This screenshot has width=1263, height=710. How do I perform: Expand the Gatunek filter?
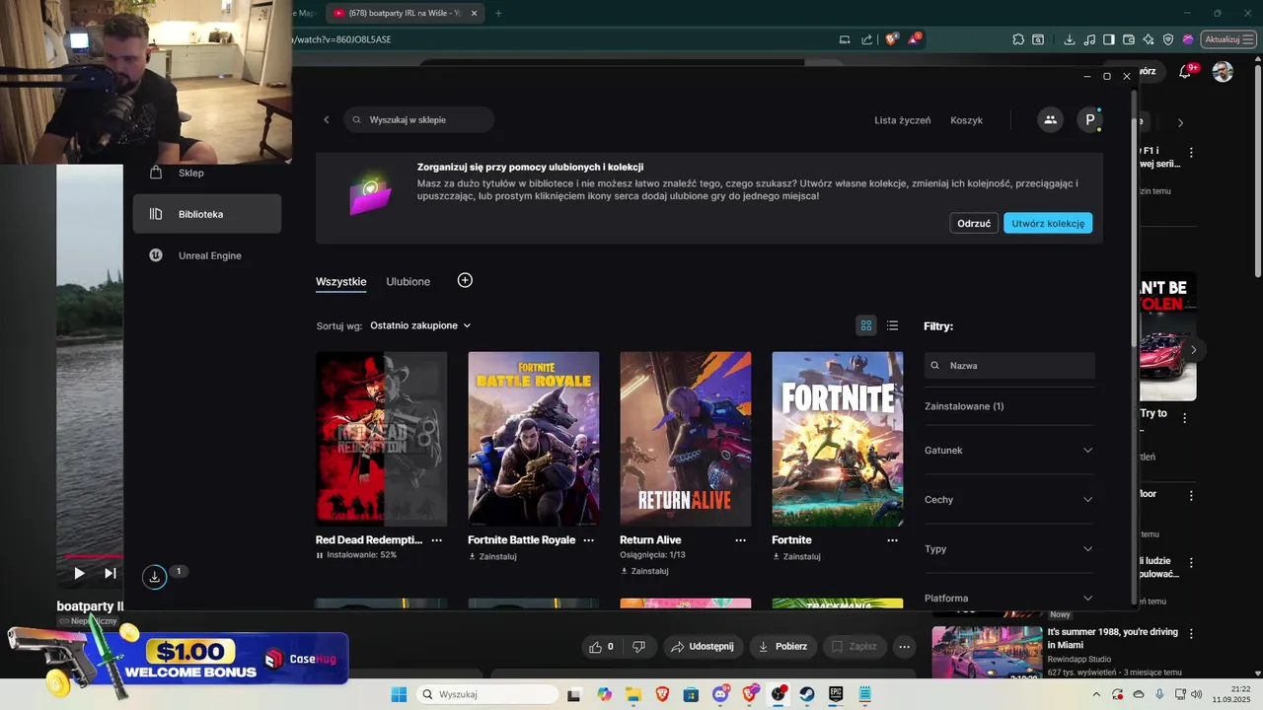pyautogui.click(x=1008, y=450)
